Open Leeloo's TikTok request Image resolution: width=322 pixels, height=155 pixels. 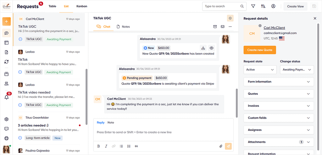click(49, 62)
